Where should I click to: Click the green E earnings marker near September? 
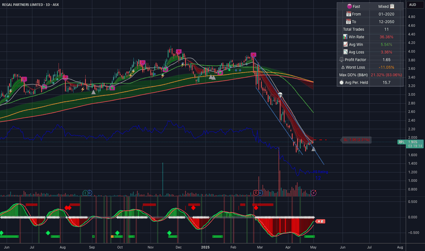[x=85, y=193]
